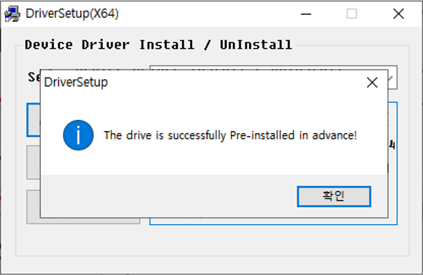Screen dimensions: 423x275
Task: Click the DriverSetup(X64) app icon in title bar
Action: (x=12, y=14)
